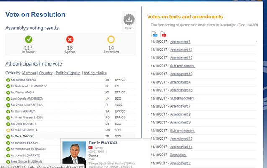Open the blue document download icon
The height and width of the screenshot is (168, 267).
(x=154, y=34)
